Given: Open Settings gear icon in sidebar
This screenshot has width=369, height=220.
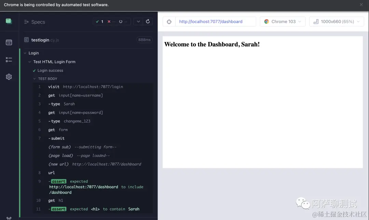Looking at the screenshot, I should [x=9, y=77].
